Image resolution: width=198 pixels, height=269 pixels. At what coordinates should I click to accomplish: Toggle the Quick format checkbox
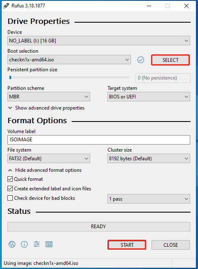coord(10,179)
